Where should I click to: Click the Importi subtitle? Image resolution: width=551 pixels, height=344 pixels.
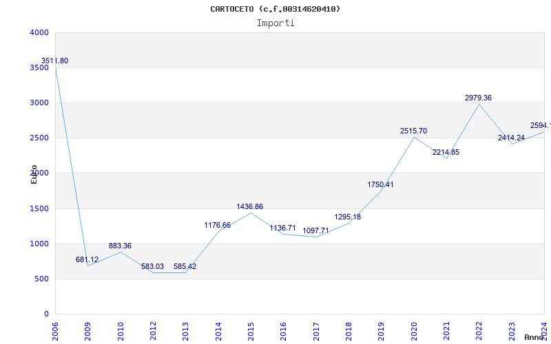coord(275,23)
